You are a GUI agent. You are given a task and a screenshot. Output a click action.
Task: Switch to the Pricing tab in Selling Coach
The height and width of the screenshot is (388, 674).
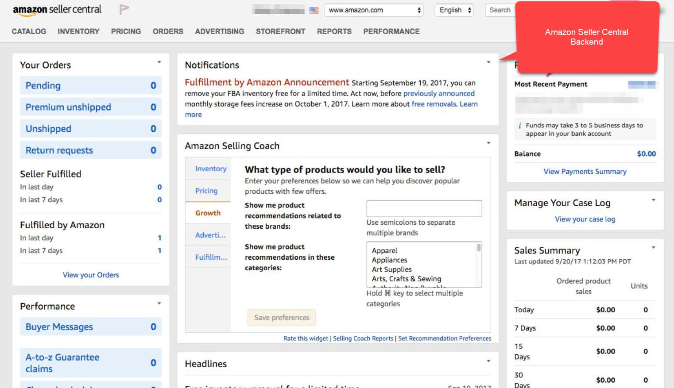click(x=206, y=191)
